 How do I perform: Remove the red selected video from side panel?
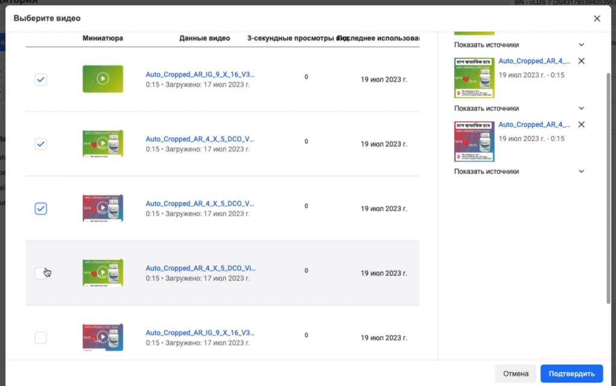click(581, 124)
